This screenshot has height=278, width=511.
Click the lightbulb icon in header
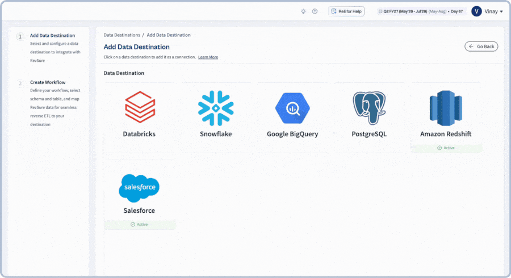point(303,11)
